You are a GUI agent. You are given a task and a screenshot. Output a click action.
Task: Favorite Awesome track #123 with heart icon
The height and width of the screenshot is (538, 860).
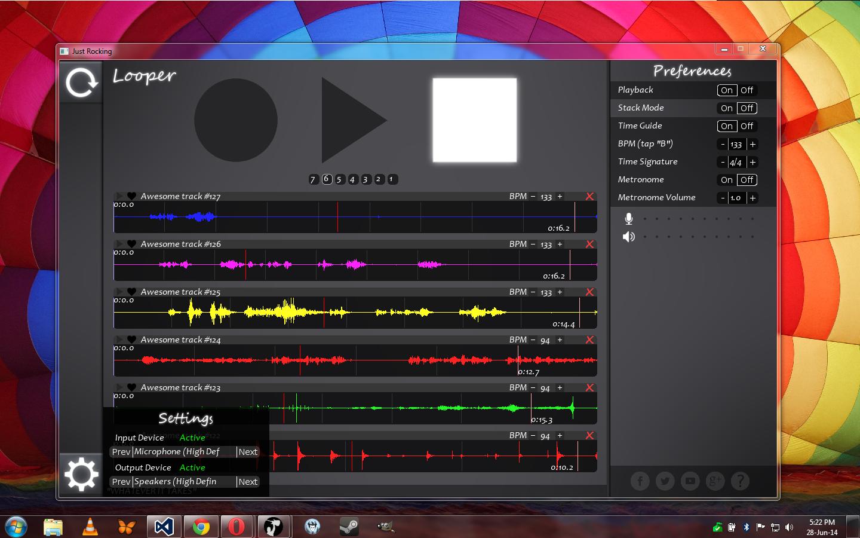pos(131,387)
